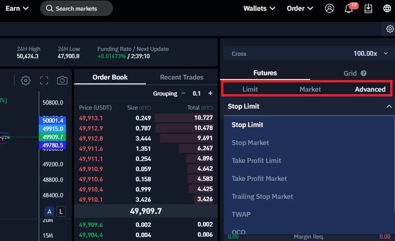
Task: Click the 50001.4 price label on chart axis
Action: point(52,120)
